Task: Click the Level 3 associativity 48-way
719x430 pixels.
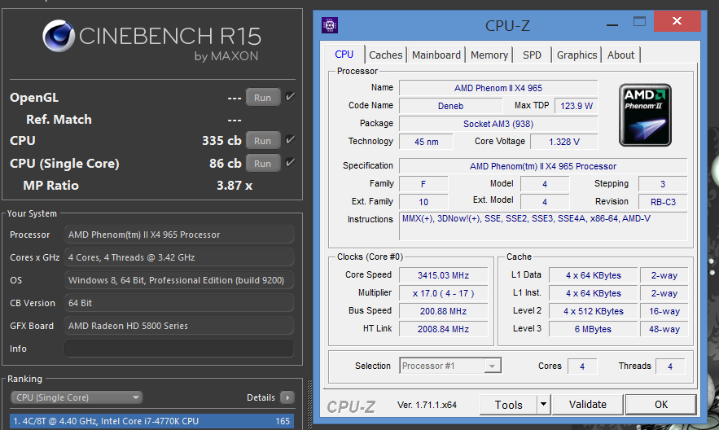Action: tap(664, 329)
